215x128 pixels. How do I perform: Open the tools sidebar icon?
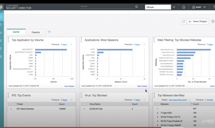(x=1, y=41)
